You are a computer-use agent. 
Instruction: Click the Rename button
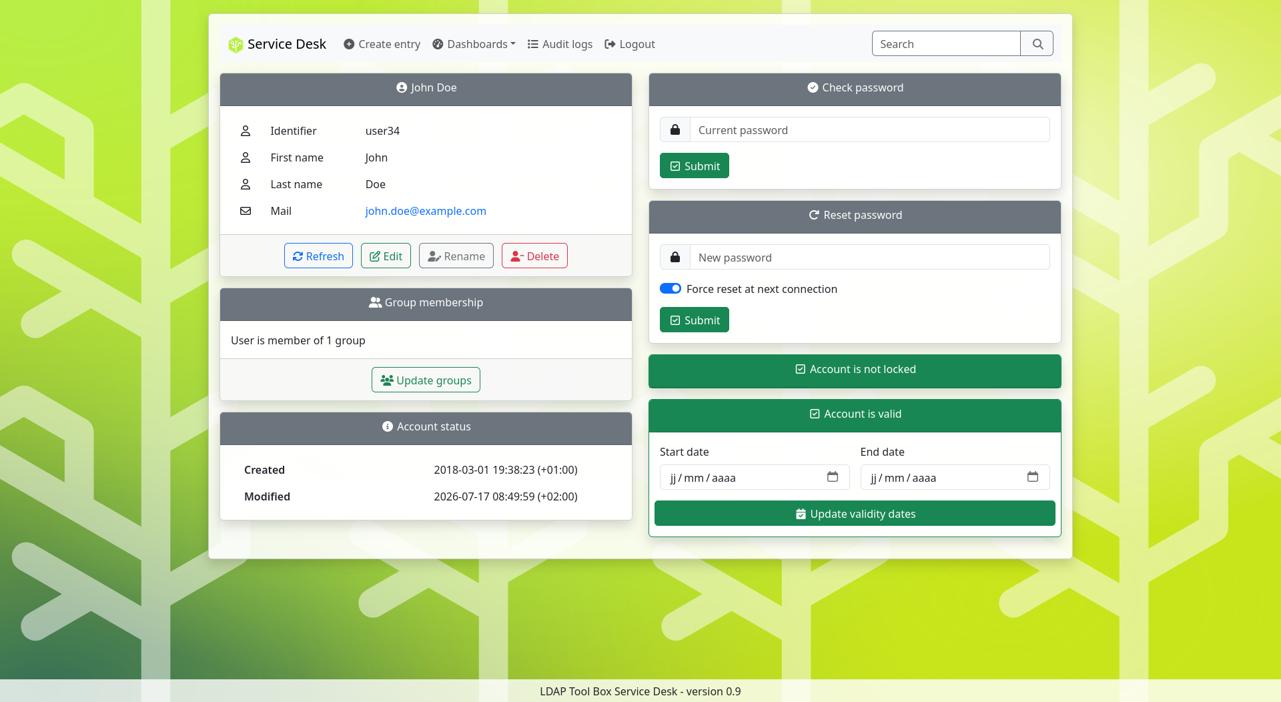tap(456, 256)
